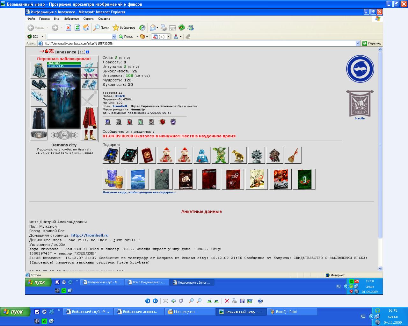
Task: Open Избранное menu in menu bar
Action: (x=71, y=19)
